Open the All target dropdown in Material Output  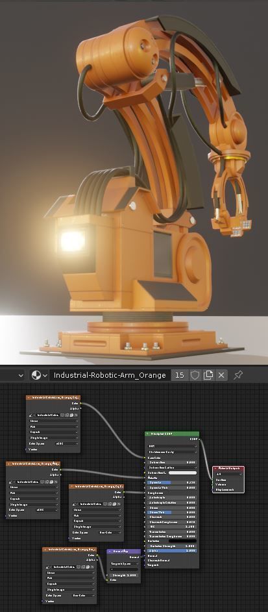228,474
